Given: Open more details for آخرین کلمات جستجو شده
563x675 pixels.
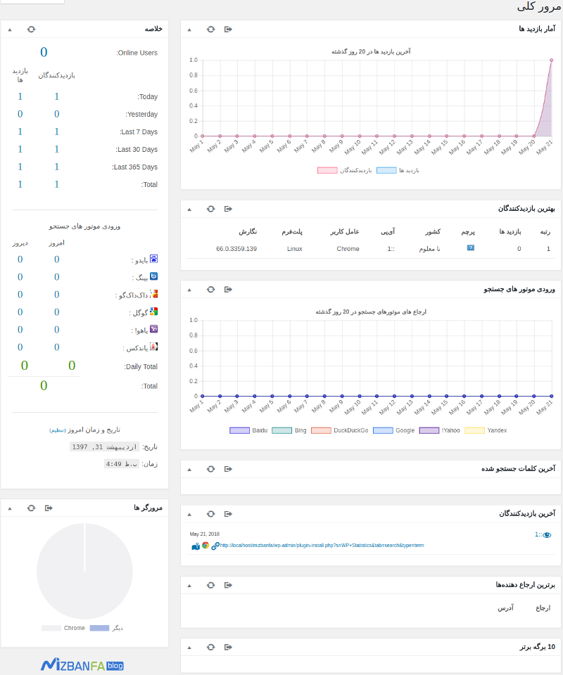Looking at the screenshot, I should [x=228, y=469].
